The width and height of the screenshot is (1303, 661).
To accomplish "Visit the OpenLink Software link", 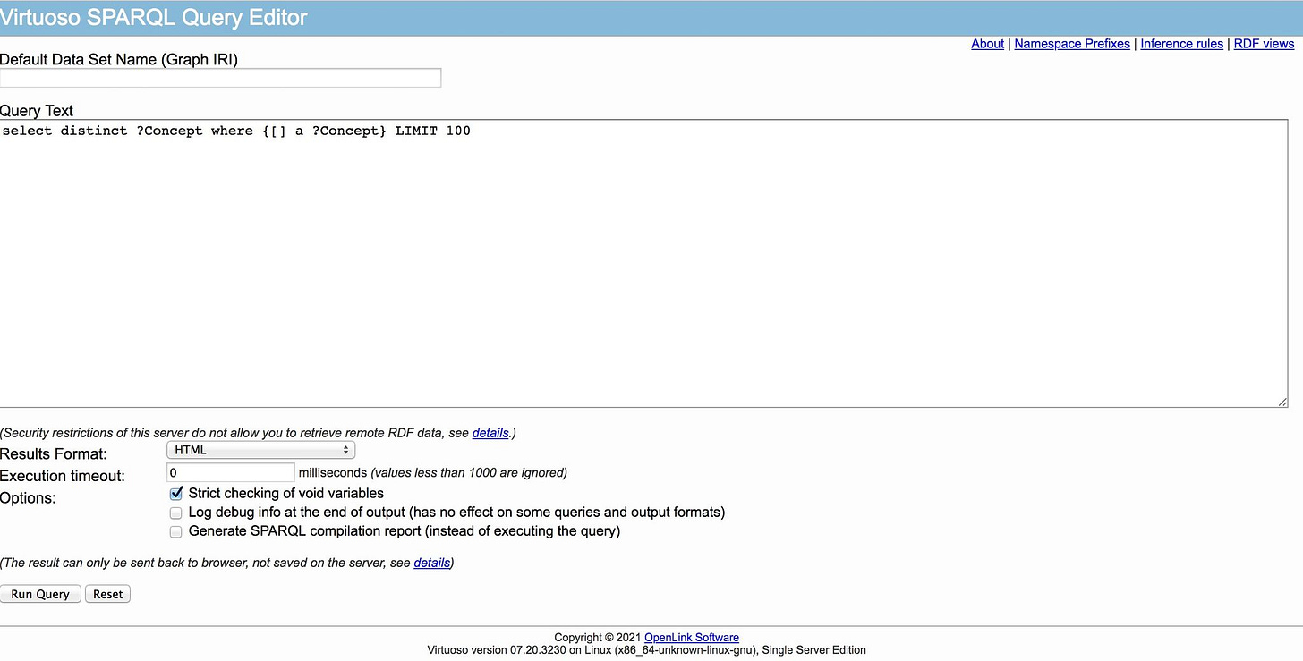I will pyautogui.click(x=692, y=638).
